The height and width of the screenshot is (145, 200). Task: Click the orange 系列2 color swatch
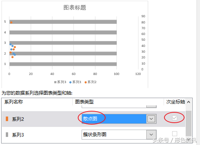click(x=7, y=119)
